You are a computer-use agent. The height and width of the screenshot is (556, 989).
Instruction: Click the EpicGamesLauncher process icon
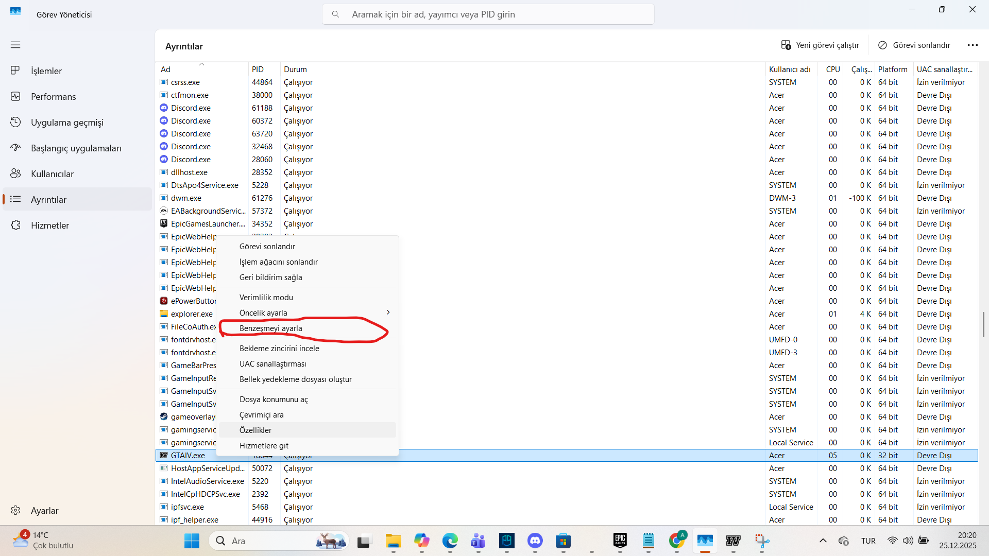(164, 223)
